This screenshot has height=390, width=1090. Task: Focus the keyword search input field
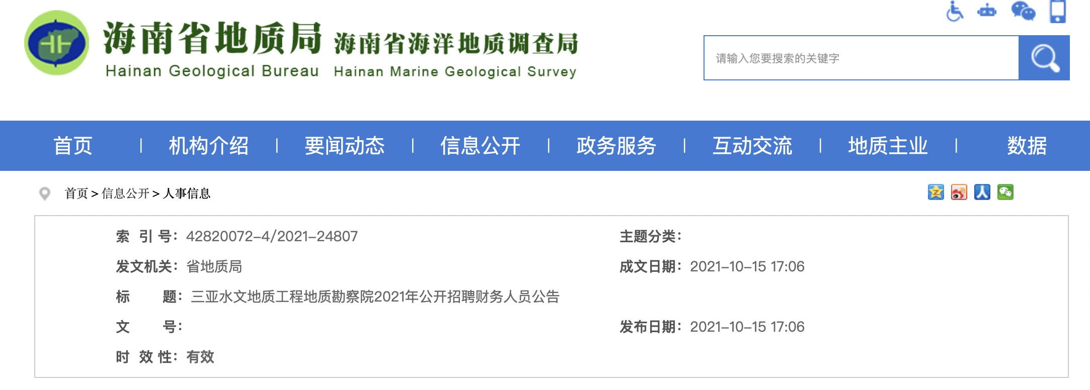861,58
